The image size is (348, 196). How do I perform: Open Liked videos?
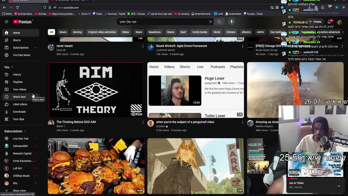[x=21, y=104]
